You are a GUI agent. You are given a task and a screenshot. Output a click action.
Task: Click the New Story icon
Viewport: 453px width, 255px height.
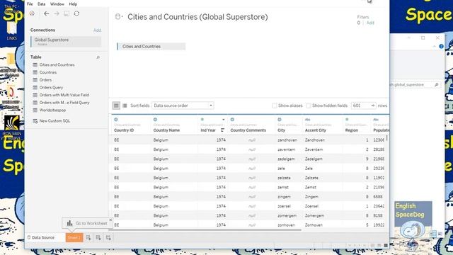[108, 238]
